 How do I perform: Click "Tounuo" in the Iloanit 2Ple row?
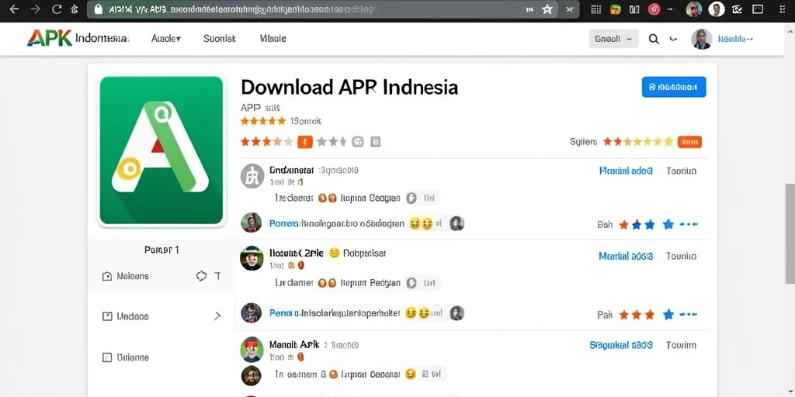[681, 256]
